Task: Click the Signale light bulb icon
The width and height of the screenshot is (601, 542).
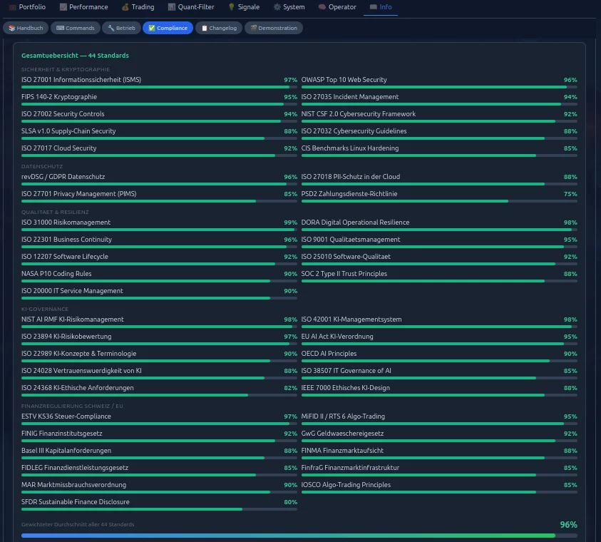Action: point(232,7)
